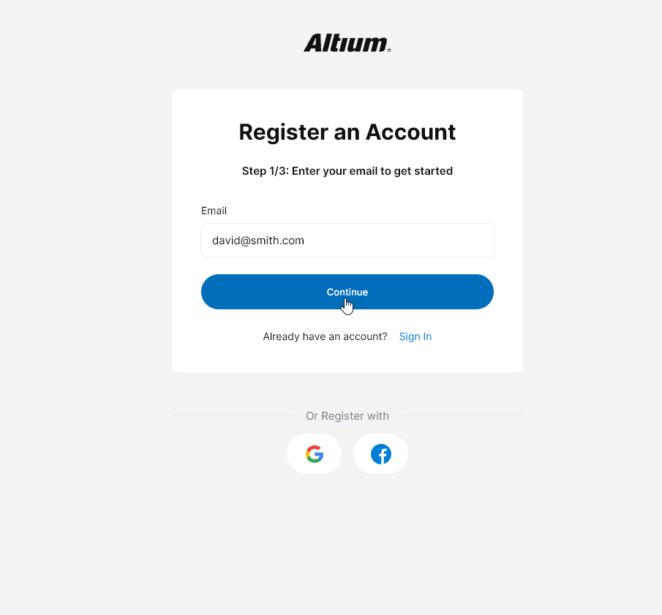This screenshot has height=615, width=662.
Task: Click the word "Account" in the title
Action: pos(410,132)
